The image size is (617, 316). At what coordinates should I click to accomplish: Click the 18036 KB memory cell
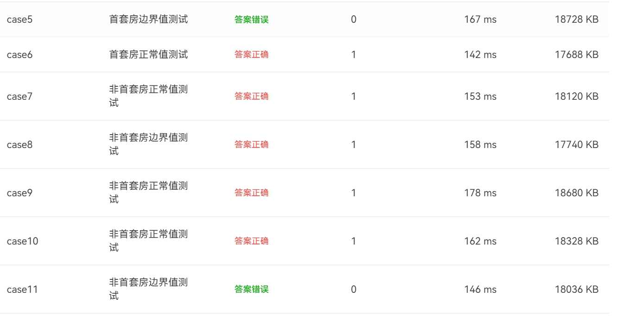577,290
